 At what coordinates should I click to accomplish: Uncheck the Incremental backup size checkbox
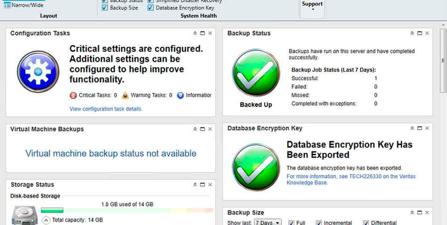pyautogui.click(x=318, y=223)
